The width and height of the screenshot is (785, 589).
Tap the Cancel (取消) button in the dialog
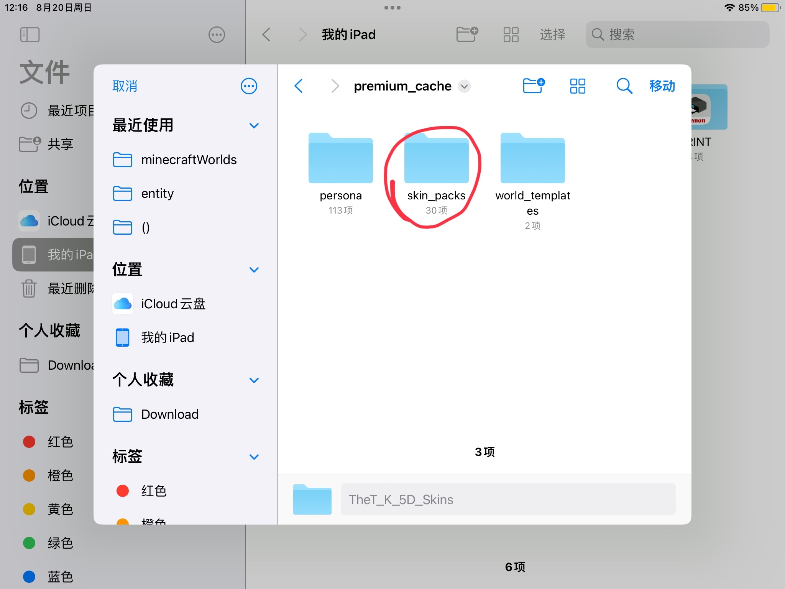[x=125, y=86]
